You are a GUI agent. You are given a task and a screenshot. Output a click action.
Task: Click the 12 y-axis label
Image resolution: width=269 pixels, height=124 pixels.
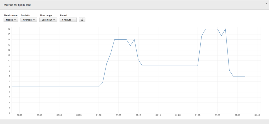point(9,50)
